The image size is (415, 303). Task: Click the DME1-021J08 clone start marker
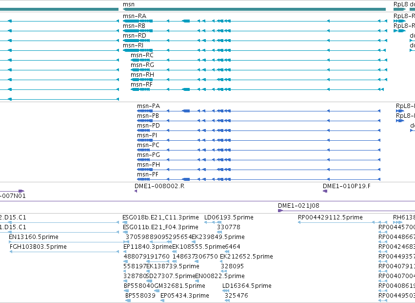[280, 211]
